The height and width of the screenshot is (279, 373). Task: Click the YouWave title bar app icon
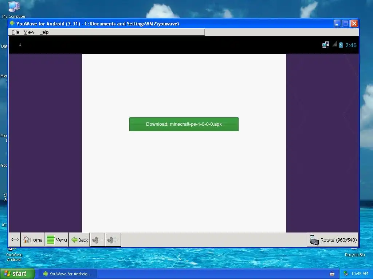(x=12, y=23)
